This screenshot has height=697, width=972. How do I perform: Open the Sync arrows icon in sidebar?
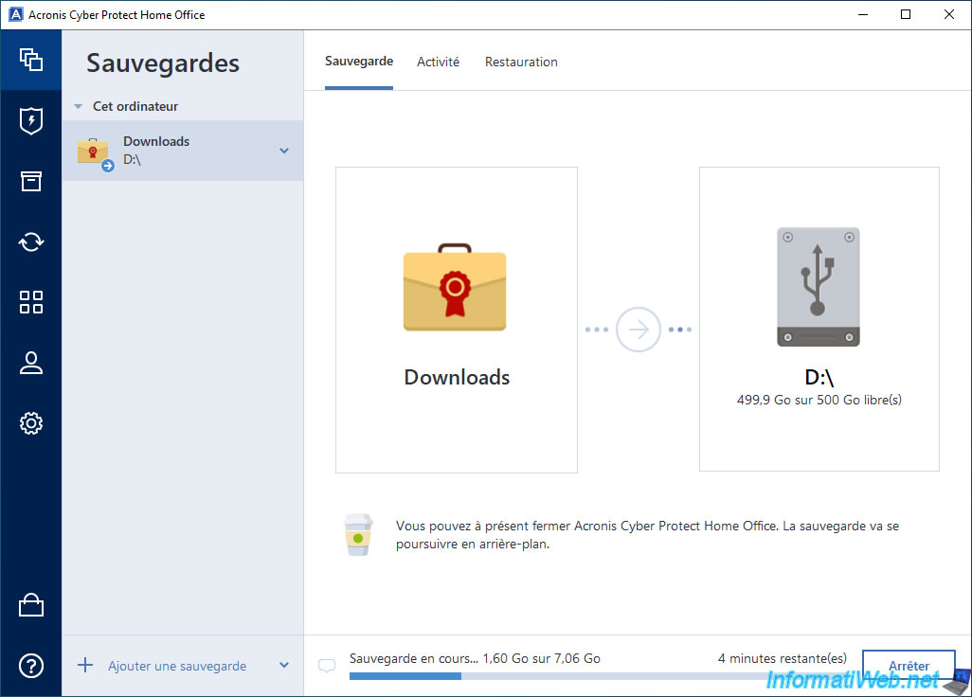click(x=31, y=241)
